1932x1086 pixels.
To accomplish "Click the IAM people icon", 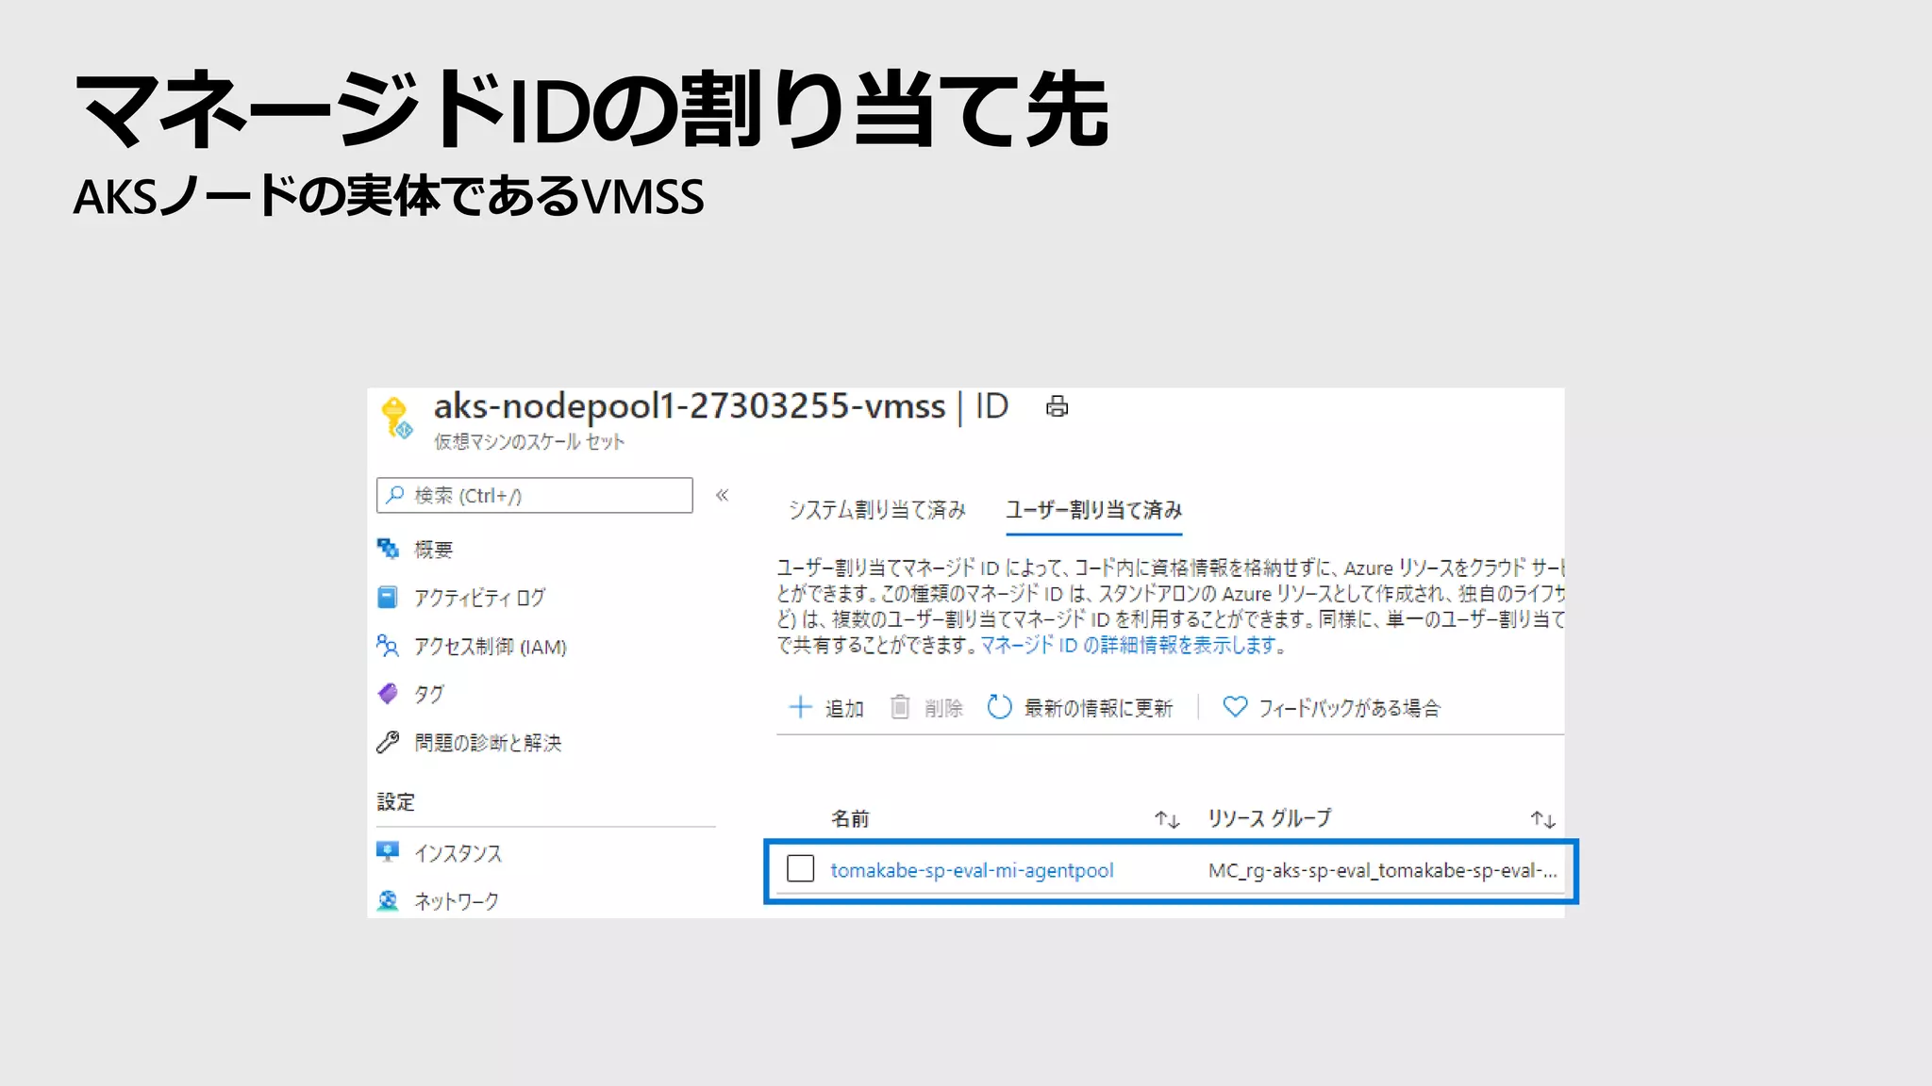I will [388, 646].
